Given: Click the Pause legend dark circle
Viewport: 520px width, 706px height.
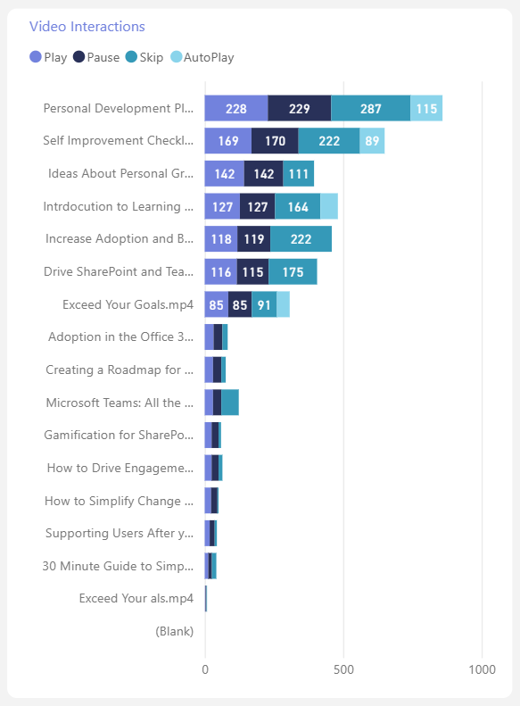Looking at the screenshot, I should pos(78,57).
